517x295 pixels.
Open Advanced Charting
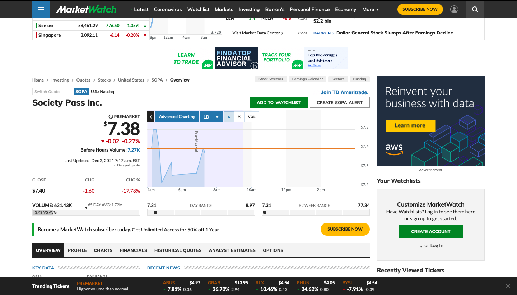coord(177,117)
